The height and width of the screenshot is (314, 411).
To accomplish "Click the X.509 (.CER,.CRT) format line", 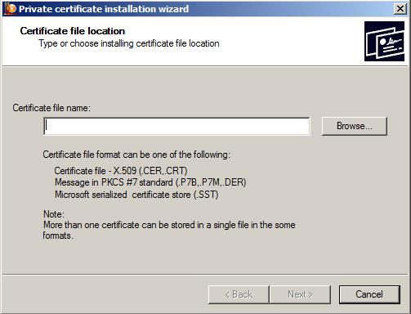I will click(121, 171).
